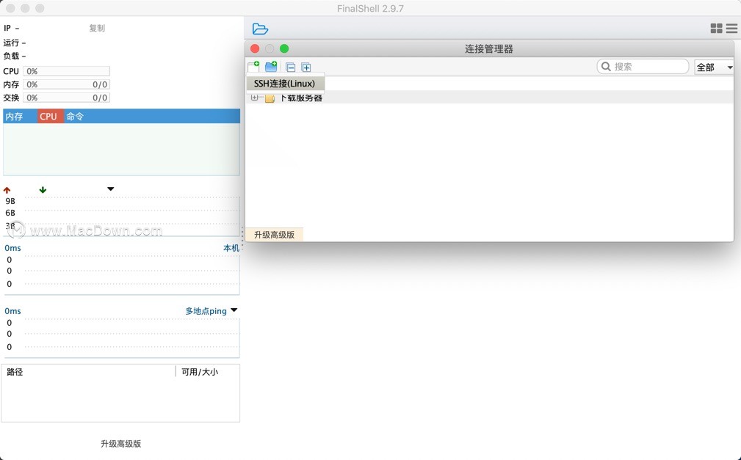
Task: Click the yellow folder icon beside 卜载服务器
Action: (270, 98)
